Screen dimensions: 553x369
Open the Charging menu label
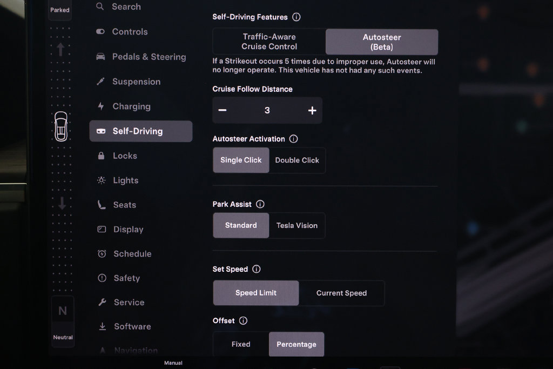coord(132,106)
